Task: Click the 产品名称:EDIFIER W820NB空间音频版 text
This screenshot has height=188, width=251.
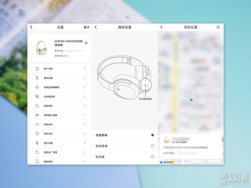Action: click(x=185, y=148)
